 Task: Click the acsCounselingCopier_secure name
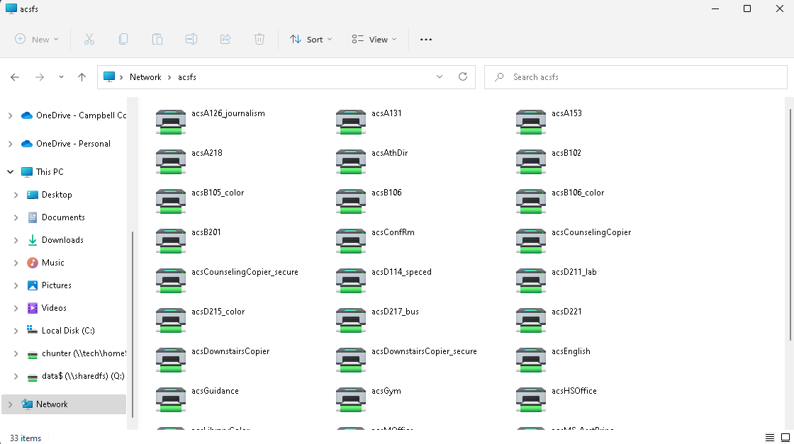pyautogui.click(x=245, y=272)
